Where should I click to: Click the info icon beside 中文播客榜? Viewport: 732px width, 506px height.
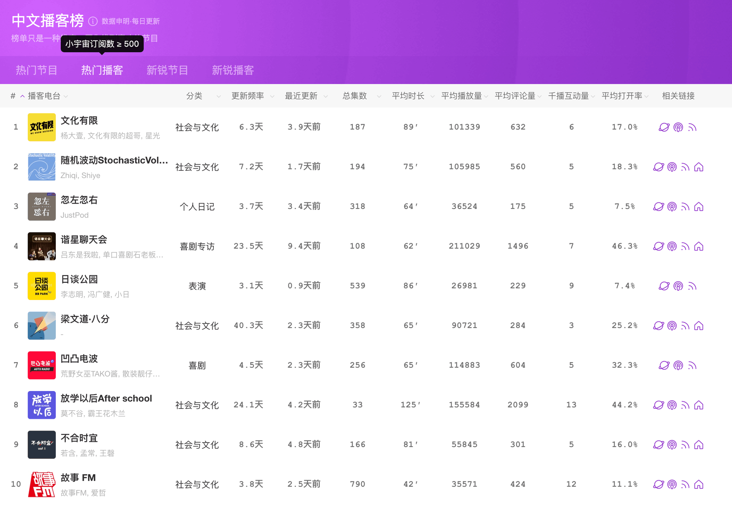[93, 21]
